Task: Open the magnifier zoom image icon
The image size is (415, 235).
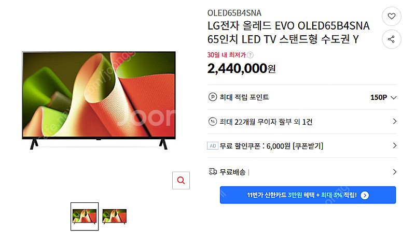Action: point(181,180)
